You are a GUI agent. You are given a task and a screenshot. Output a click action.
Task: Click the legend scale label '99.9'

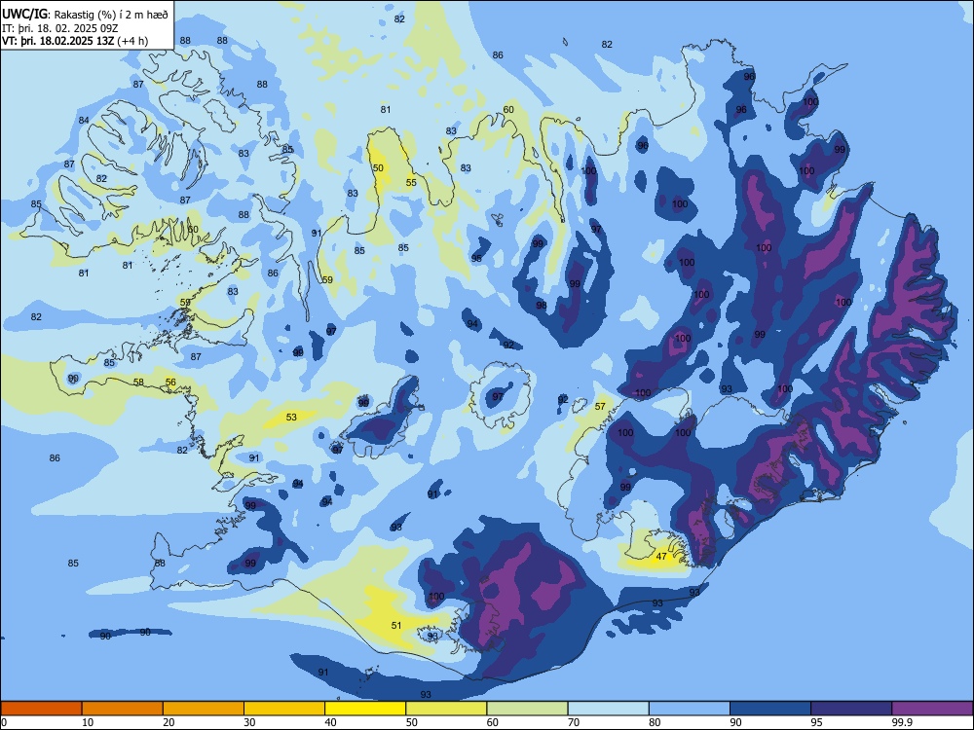click(x=902, y=722)
